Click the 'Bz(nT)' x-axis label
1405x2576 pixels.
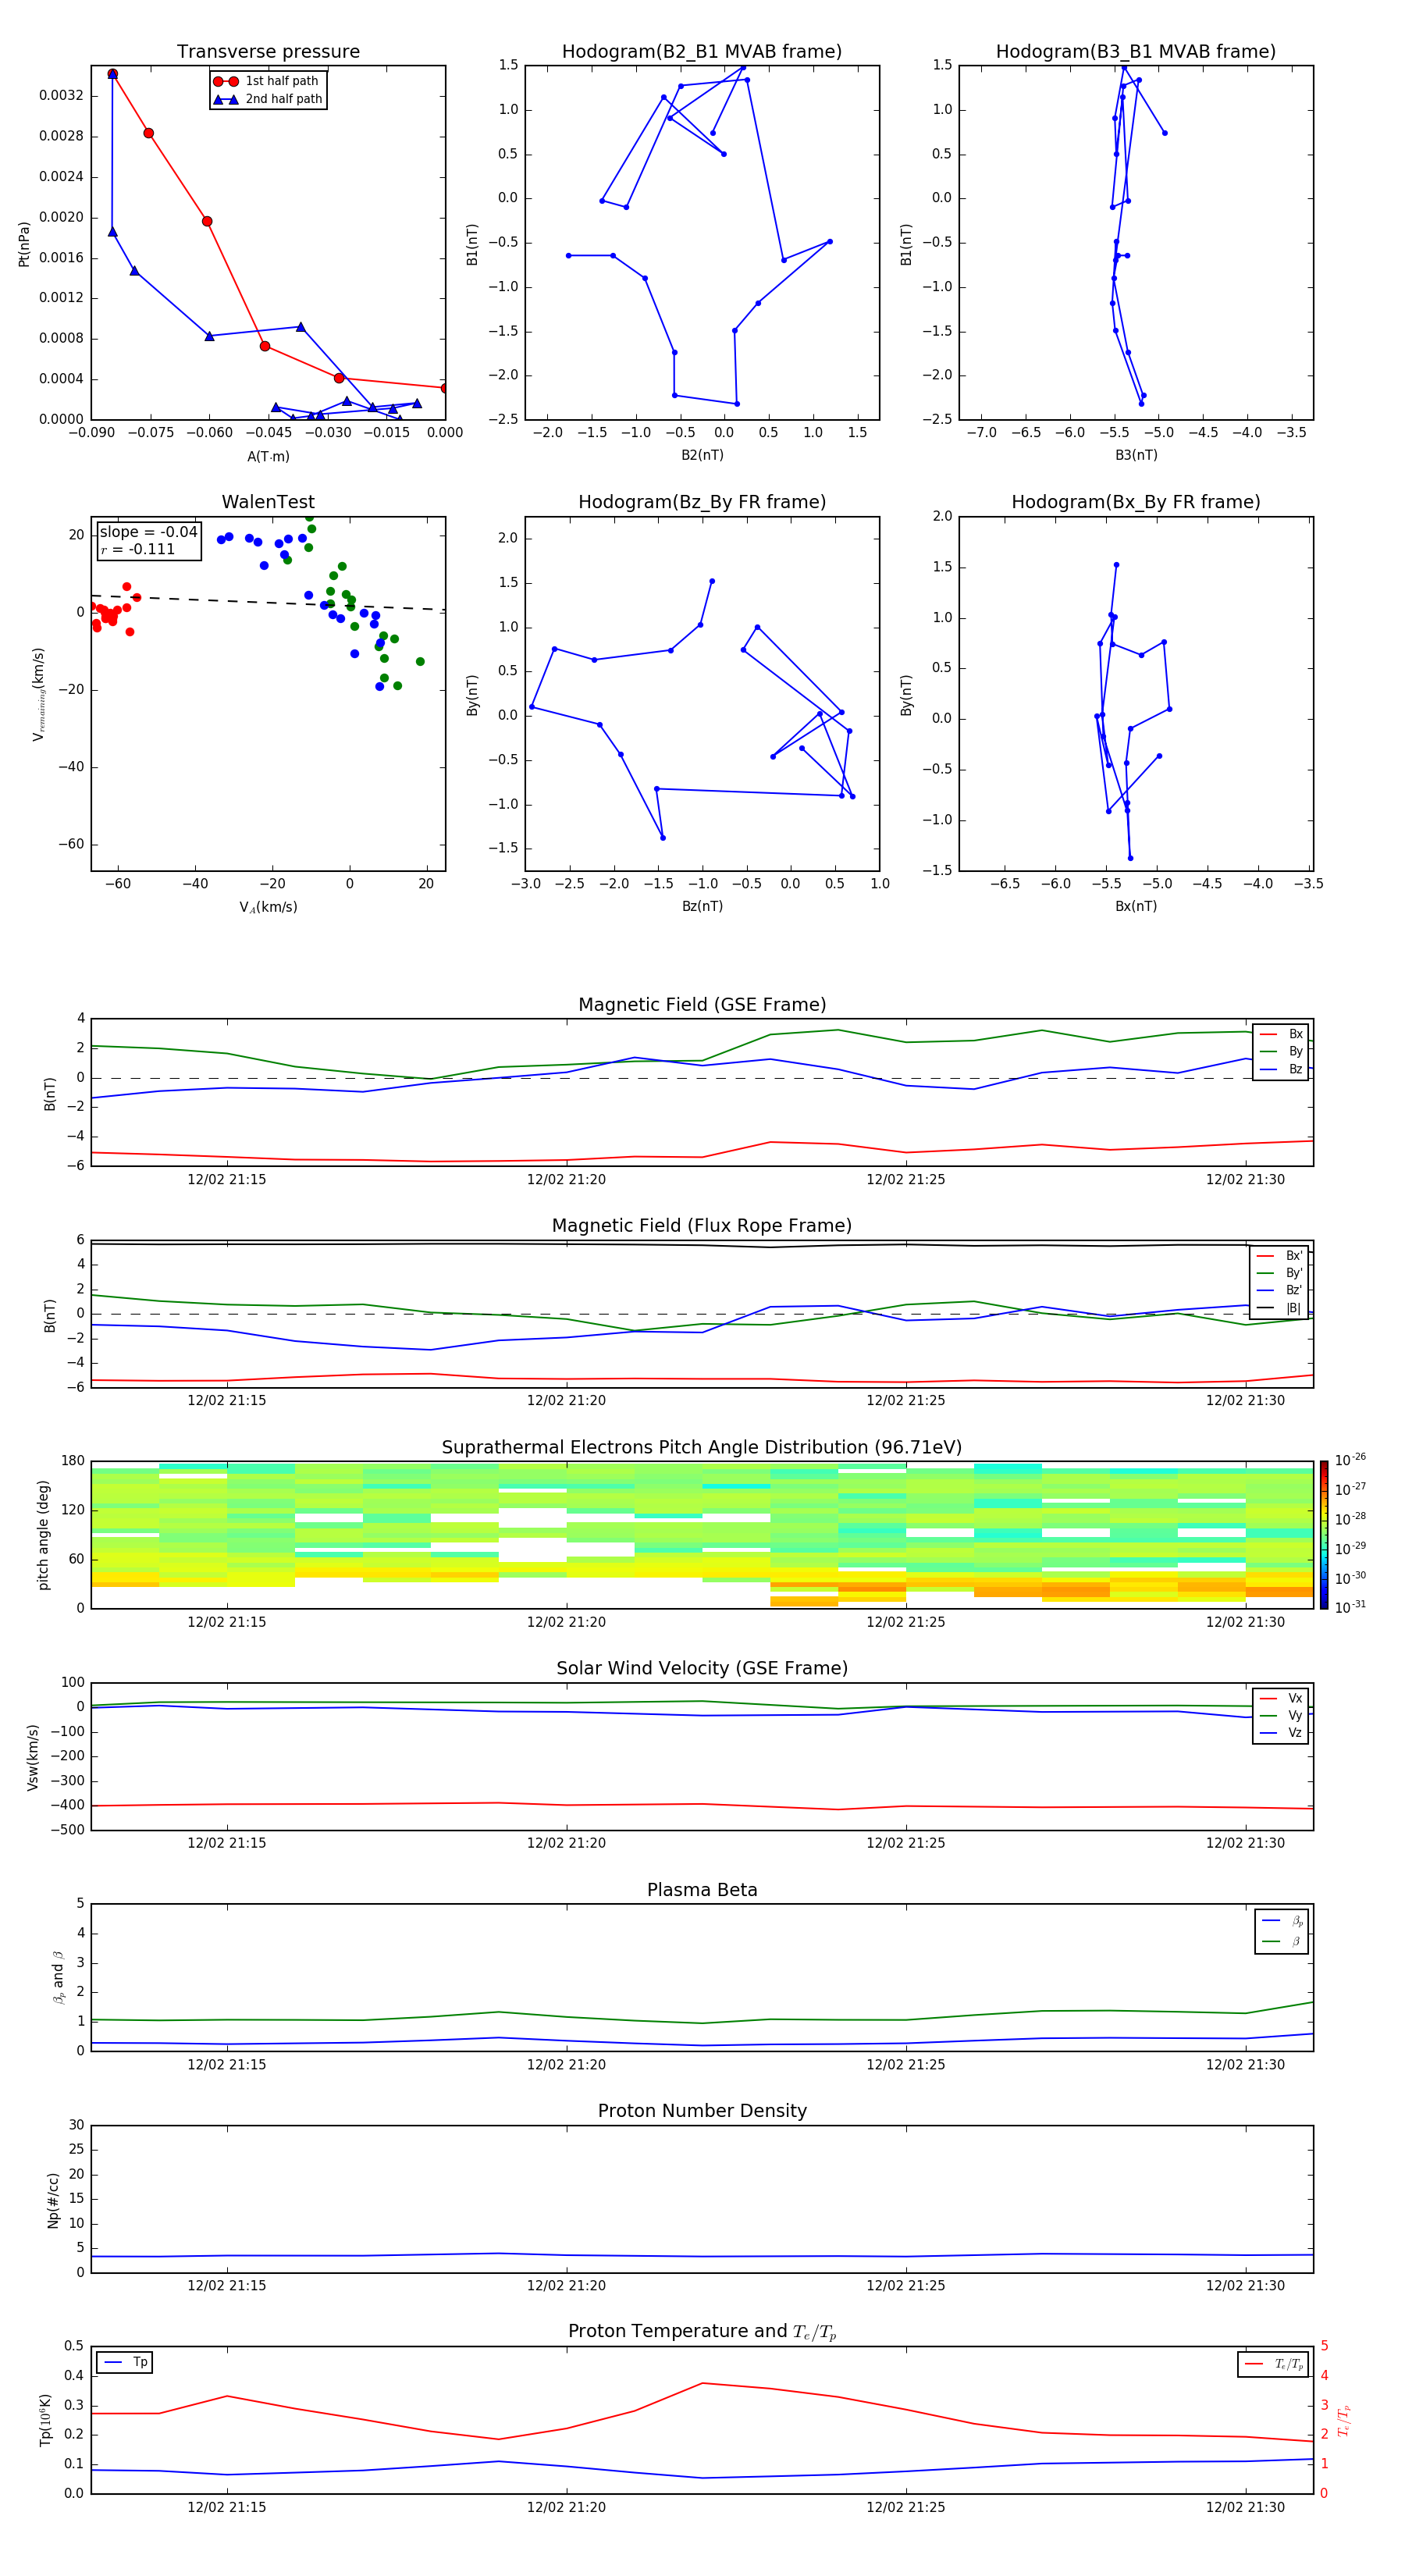[x=702, y=906]
